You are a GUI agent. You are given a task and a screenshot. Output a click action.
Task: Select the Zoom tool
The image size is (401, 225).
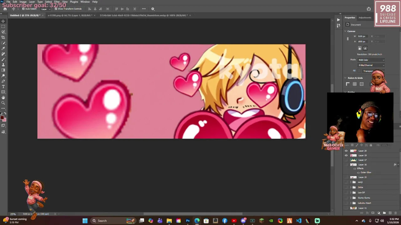click(3, 103)
